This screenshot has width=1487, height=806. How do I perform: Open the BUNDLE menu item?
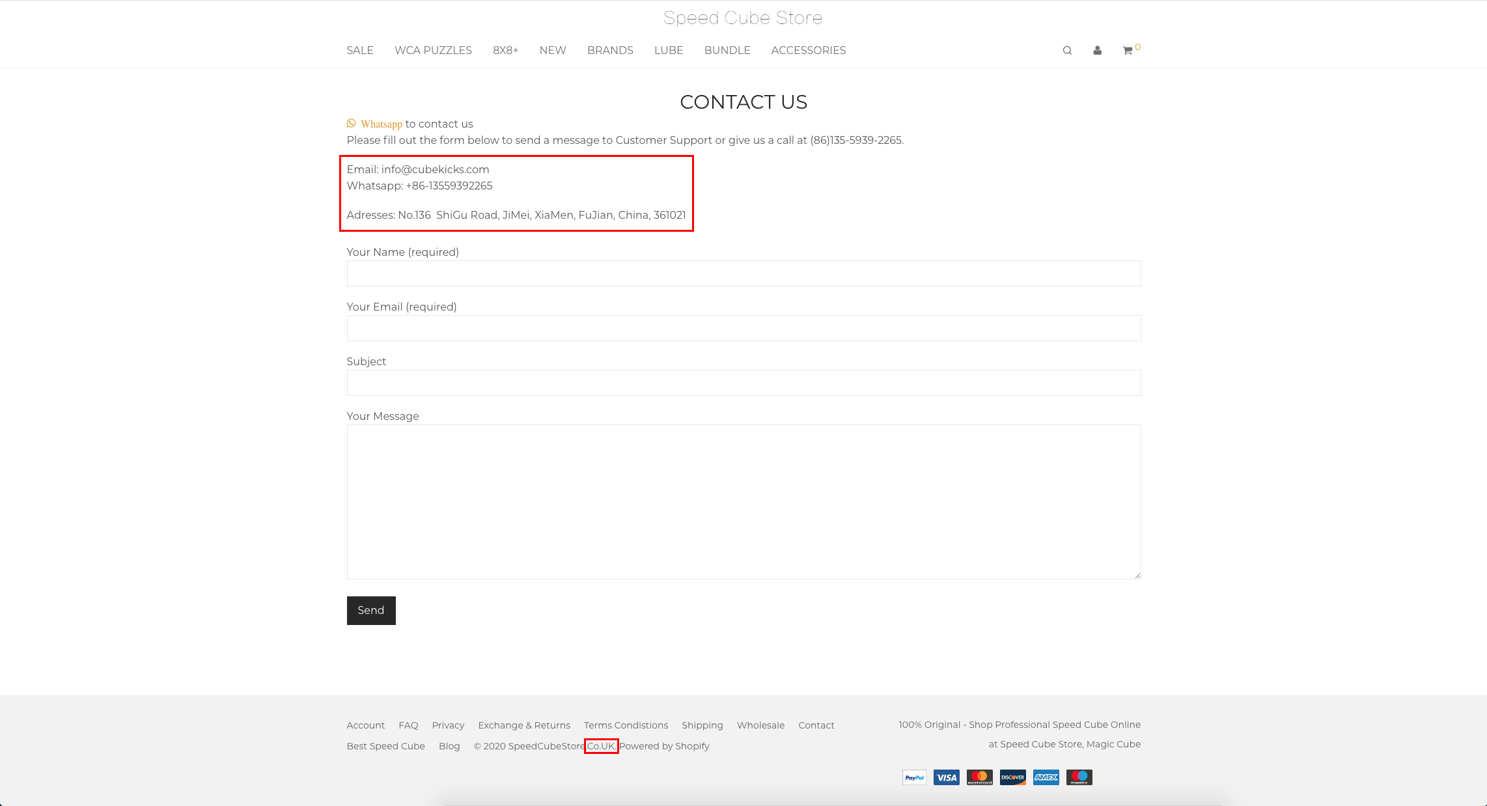coord(727,50)
